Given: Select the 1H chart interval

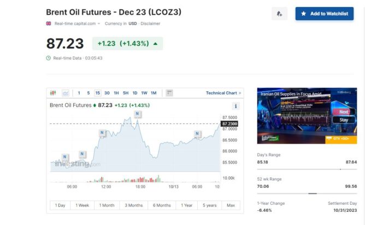Looking at the screenshot, I should click(x=116, y=93).
